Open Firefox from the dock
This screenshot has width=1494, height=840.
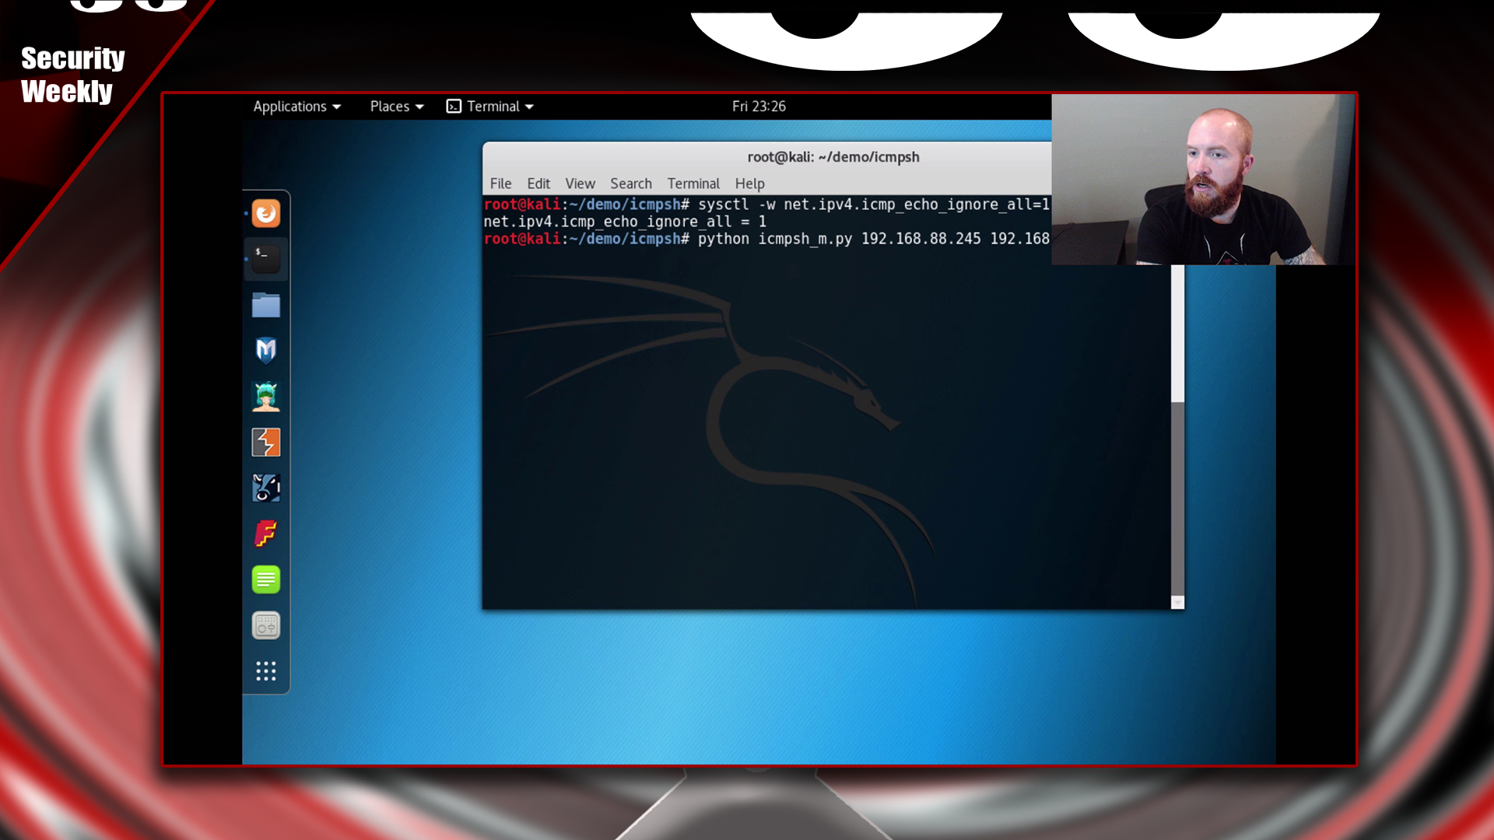coord(265,214)
